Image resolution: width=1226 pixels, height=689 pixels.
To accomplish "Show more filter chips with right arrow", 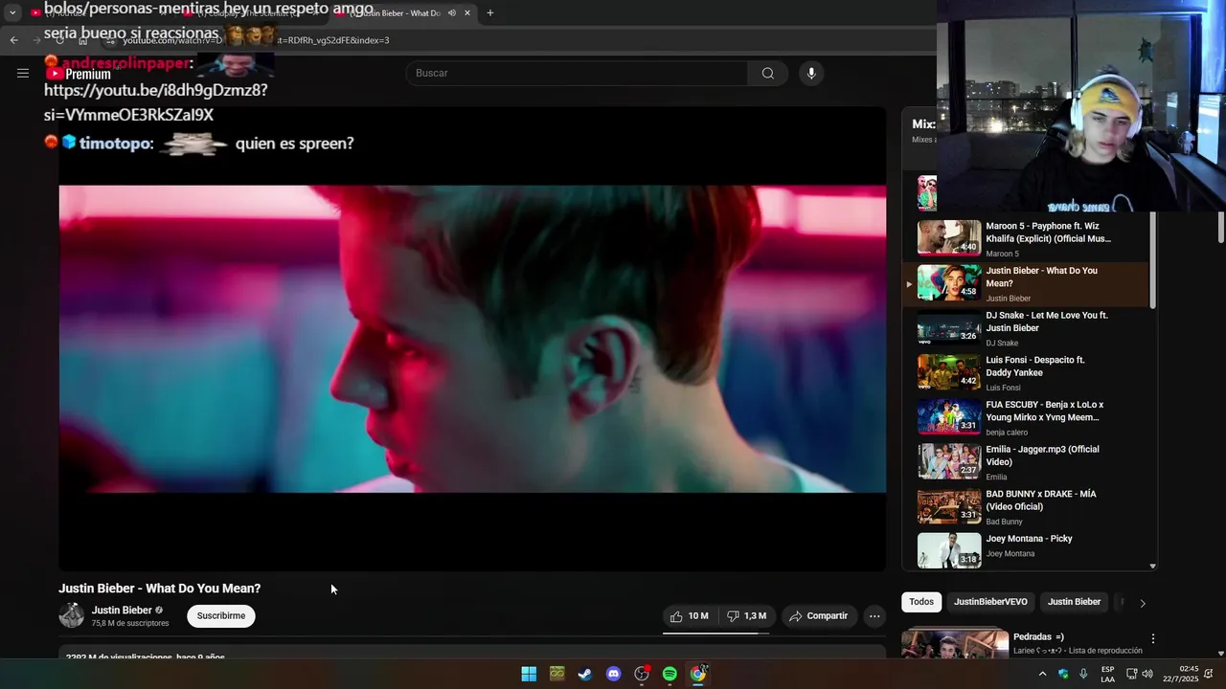I will [1142, 603].
